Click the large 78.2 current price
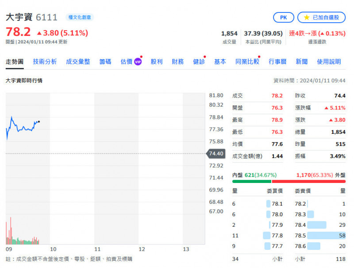This screenshot has height=268, width=354. click(x=18, y=31)
